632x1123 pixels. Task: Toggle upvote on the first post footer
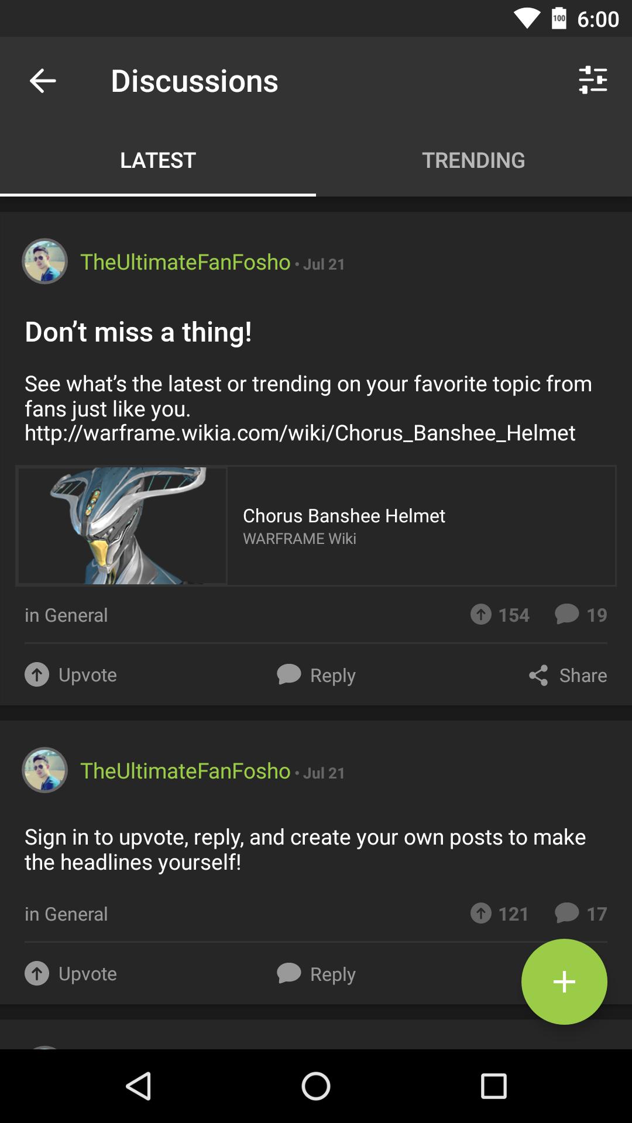70,675
